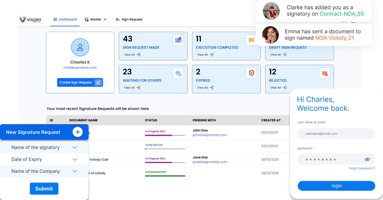View All under Sign Request Made
Viewport: 383px width, 200px height.
point(132,55)
